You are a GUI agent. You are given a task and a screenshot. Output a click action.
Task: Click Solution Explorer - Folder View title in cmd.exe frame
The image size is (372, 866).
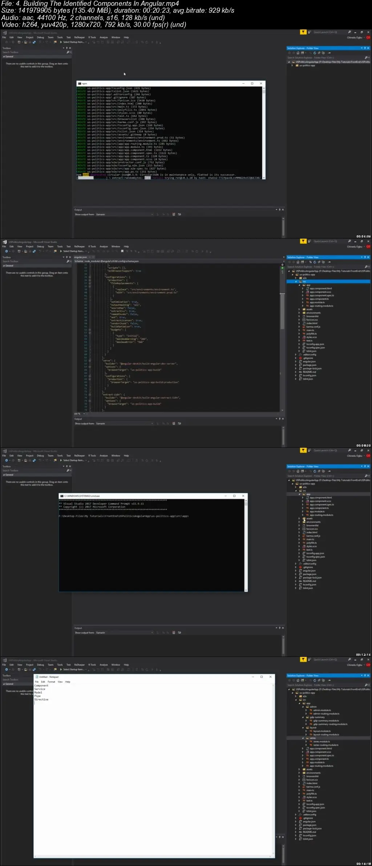pos(303,466)
